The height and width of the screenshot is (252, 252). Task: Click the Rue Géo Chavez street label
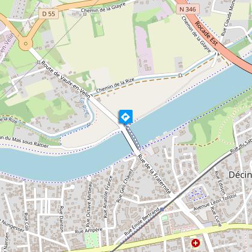125,186
